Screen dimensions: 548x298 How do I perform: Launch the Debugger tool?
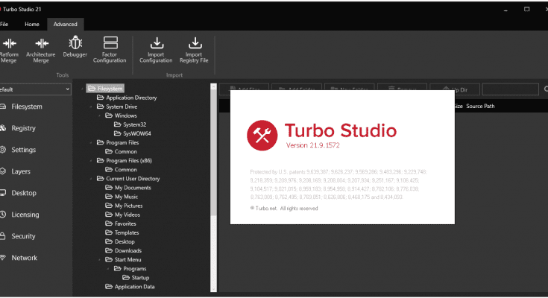tap(75, 47)
